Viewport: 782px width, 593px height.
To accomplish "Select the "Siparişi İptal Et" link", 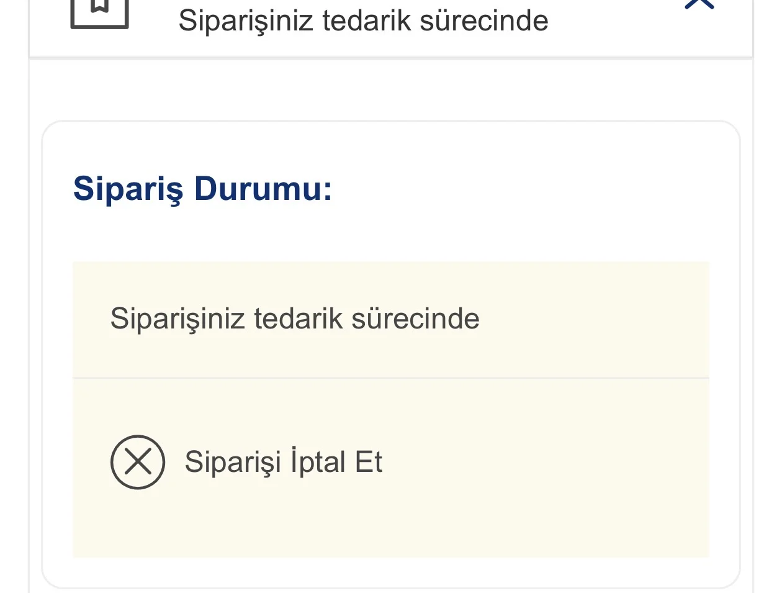I will click(x=284, y=463).
